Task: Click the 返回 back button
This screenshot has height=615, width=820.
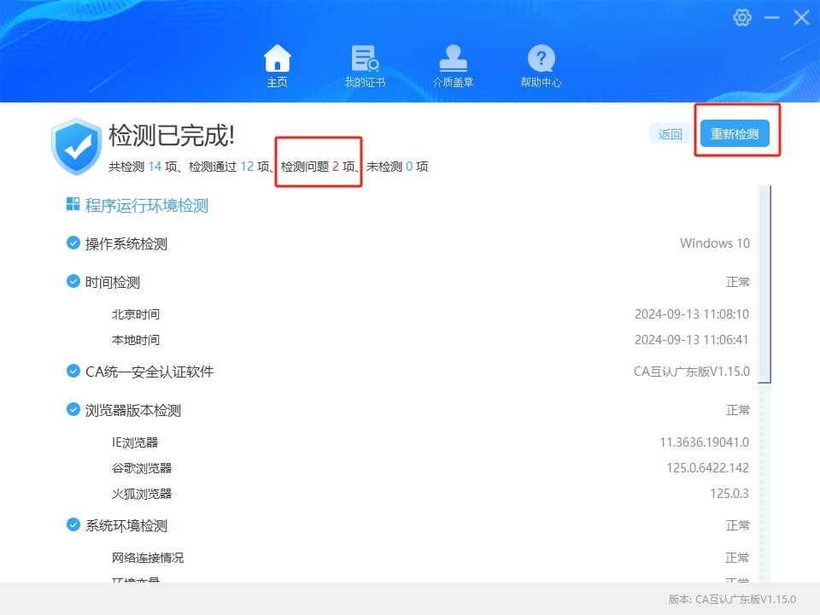Action: point(670,134)
